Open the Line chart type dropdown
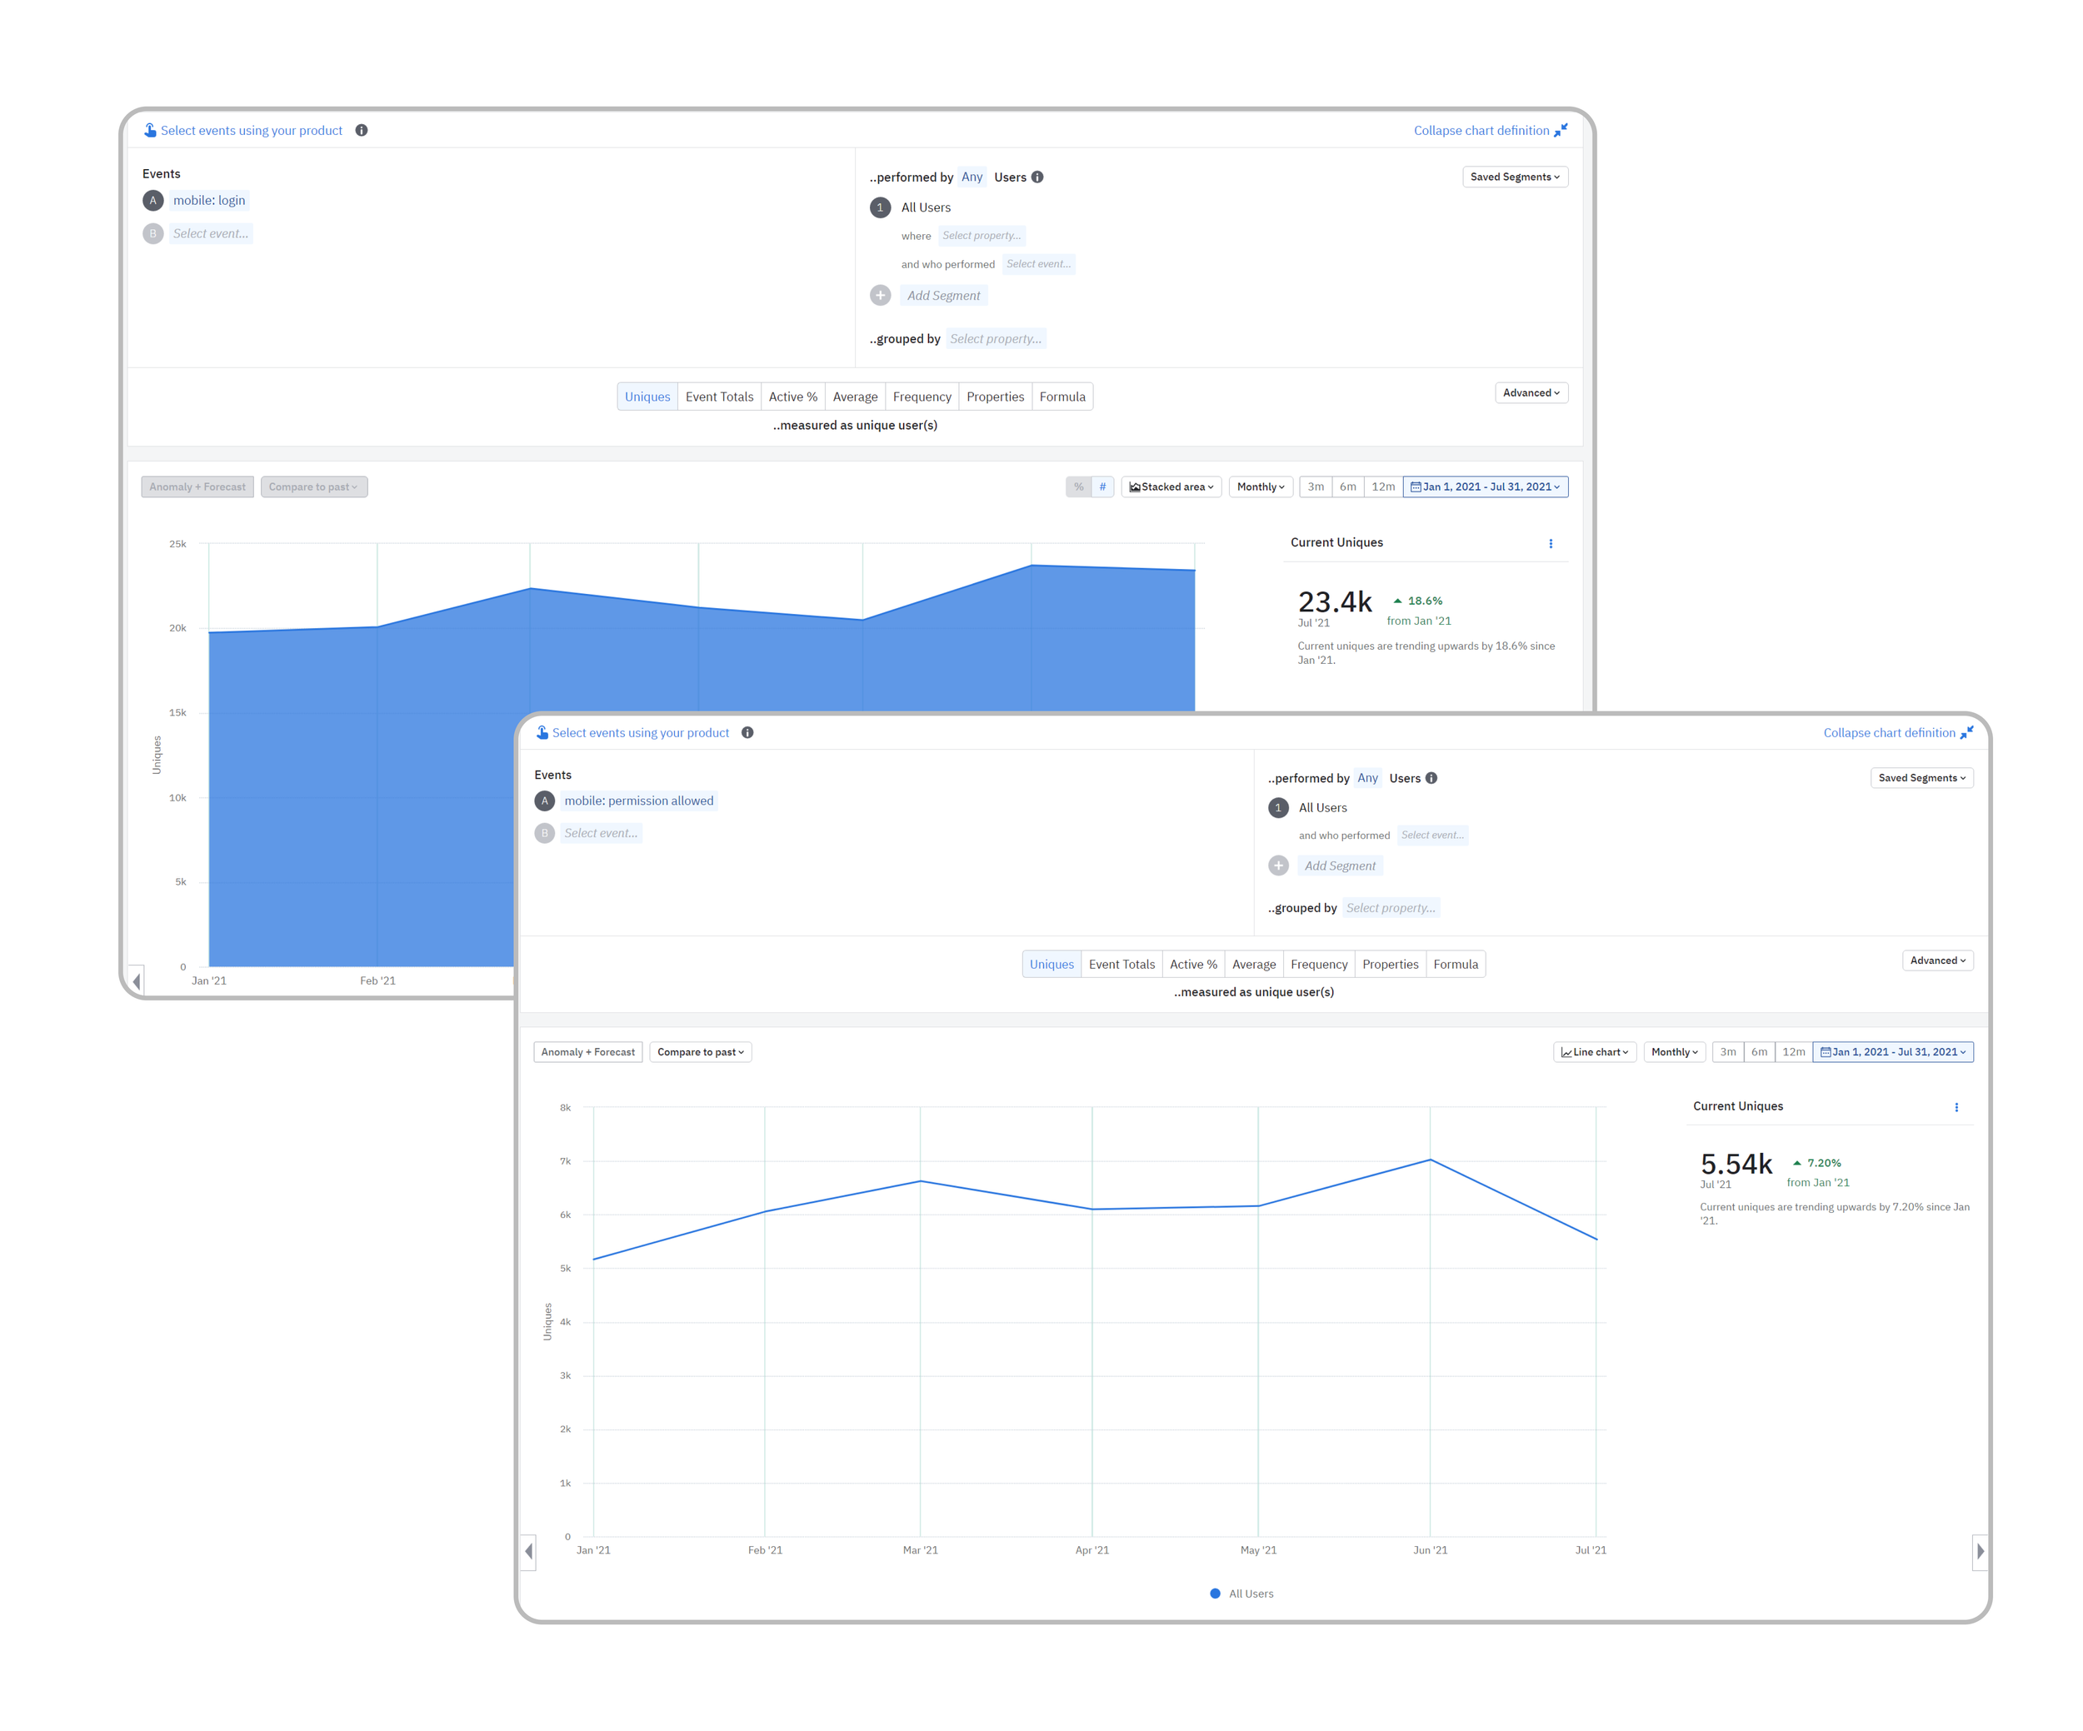Screen dimensions: 2083x1731 point(1594,1052)
